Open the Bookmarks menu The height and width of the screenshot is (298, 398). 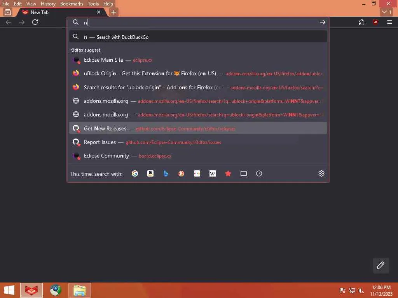pos(72,4)
